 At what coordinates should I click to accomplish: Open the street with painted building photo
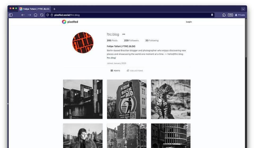(127, 135)
